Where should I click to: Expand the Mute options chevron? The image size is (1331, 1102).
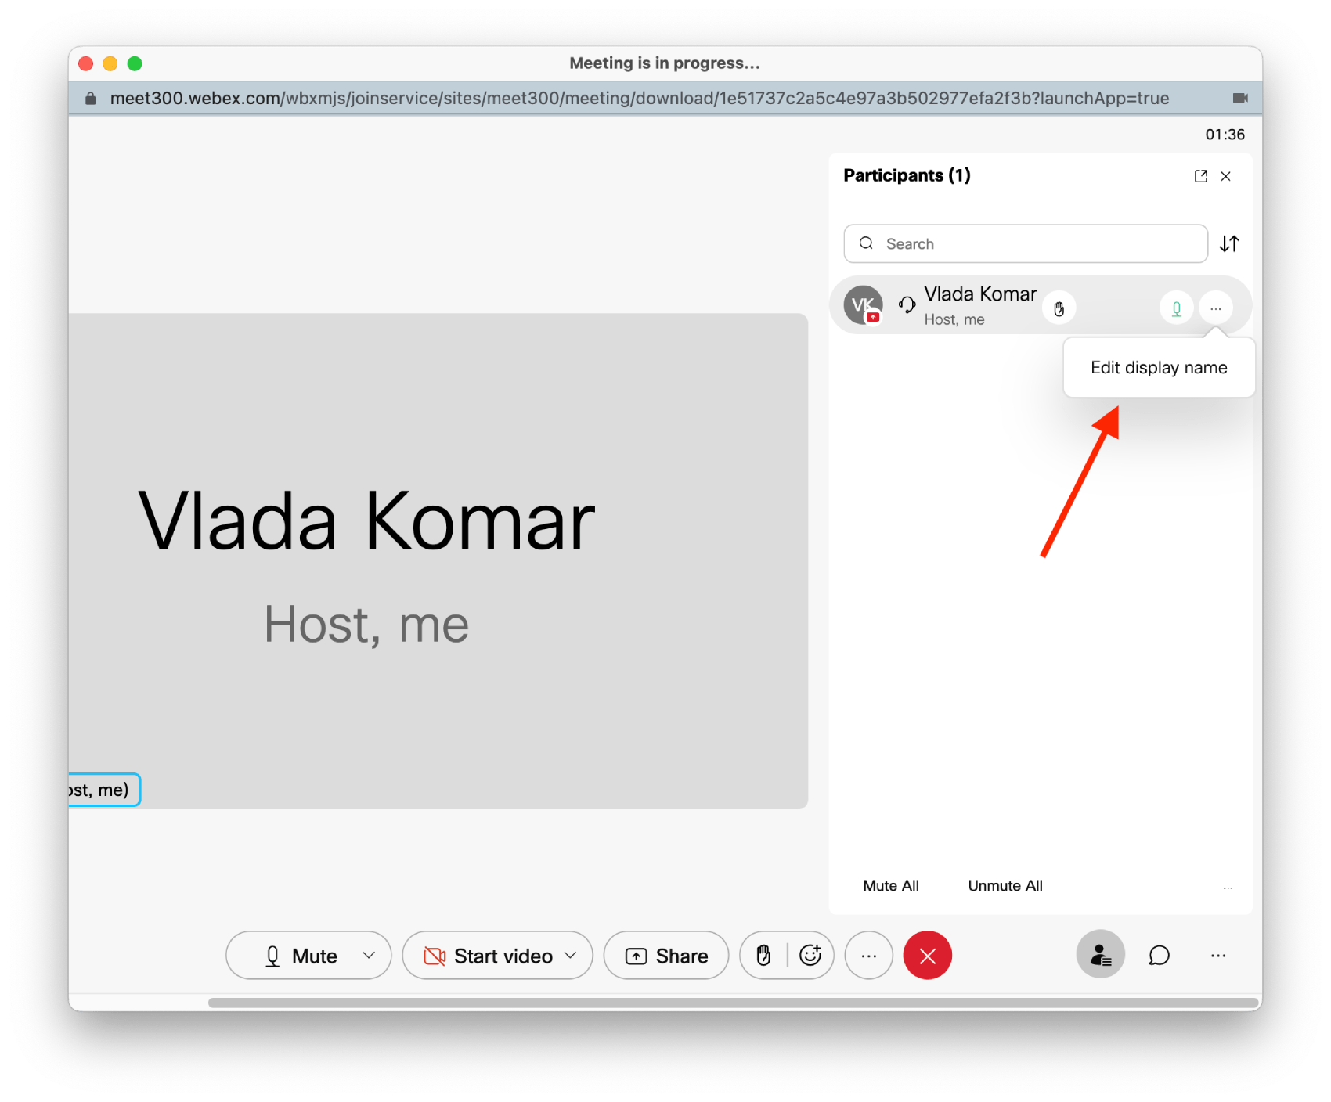(369, 955)
